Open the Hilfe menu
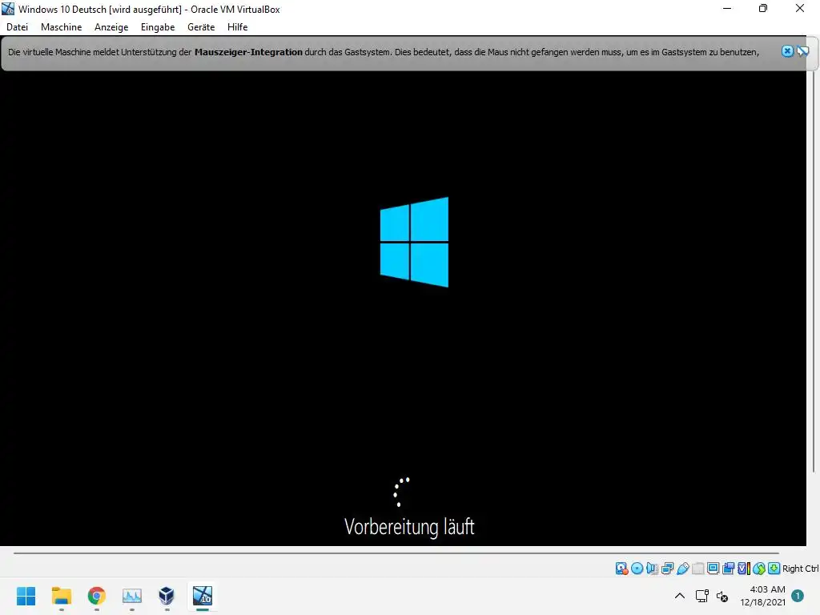 pyautogui.click(x=237, y=27)
